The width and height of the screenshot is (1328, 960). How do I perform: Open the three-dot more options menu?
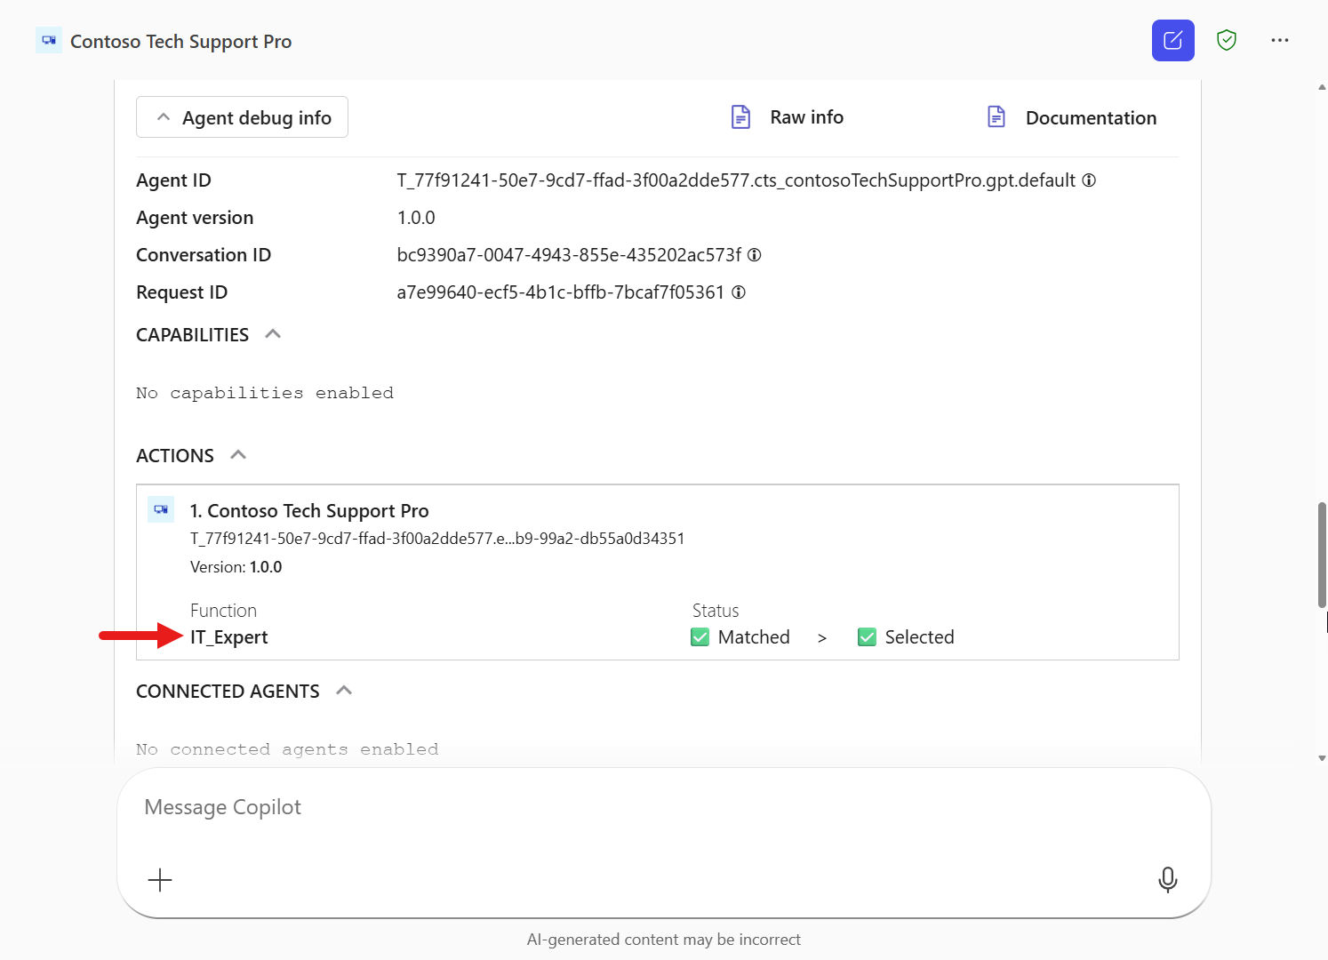1280,40
